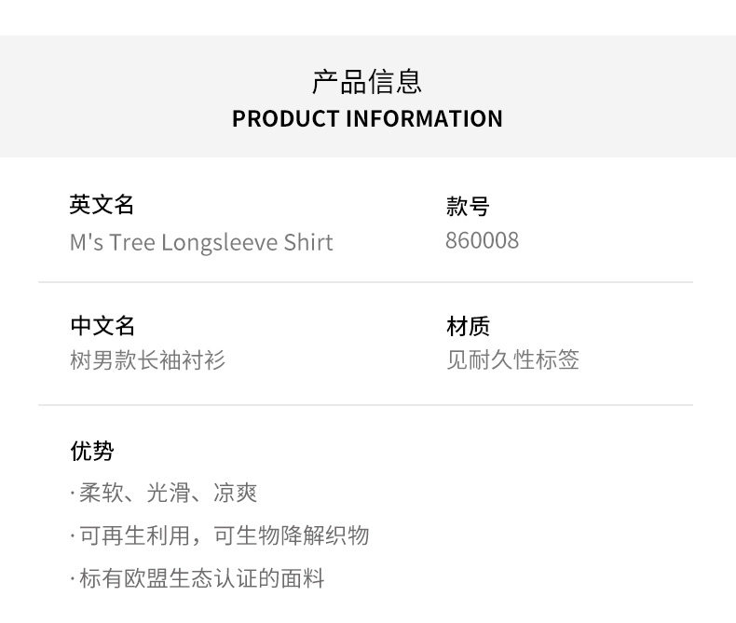Click the 可再生利用 phrase
Screen dimensions: 736x623
pyautogui.click(x=135, y=536)
